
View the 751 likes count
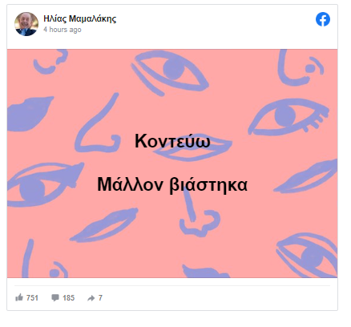tap(32, 297)
